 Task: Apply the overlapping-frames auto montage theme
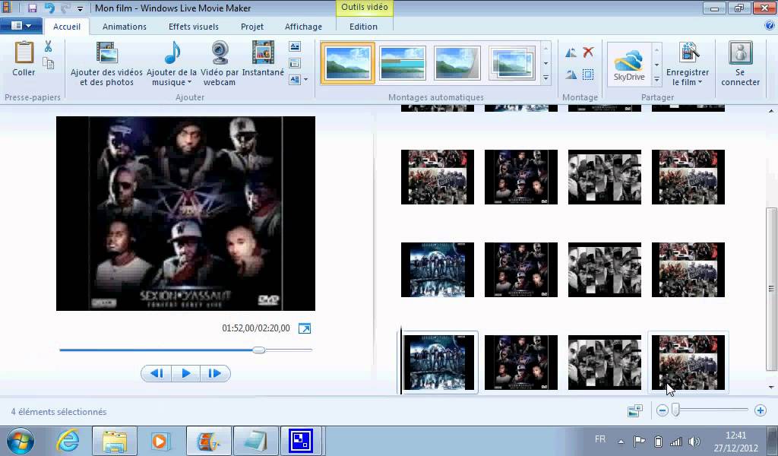pyautogui.click(x=511, y=63)
